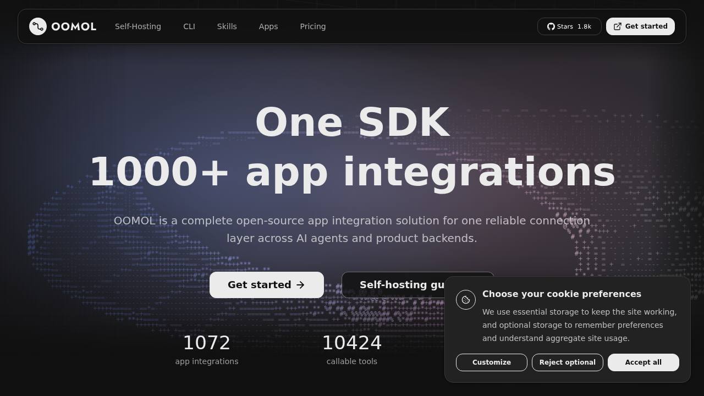Open the Self-Hosting nav item

(138, 26)
